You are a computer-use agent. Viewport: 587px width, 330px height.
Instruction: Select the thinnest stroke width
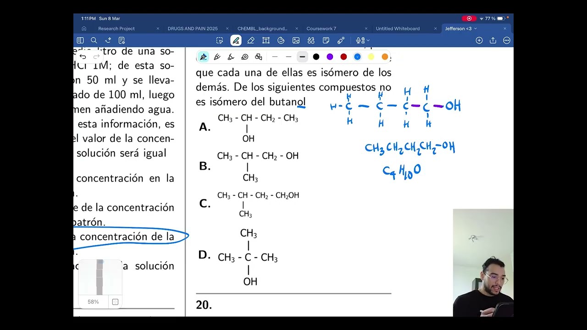(275, 57)
